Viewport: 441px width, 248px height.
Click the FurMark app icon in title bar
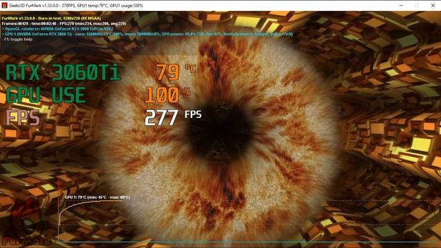[4, 6]
